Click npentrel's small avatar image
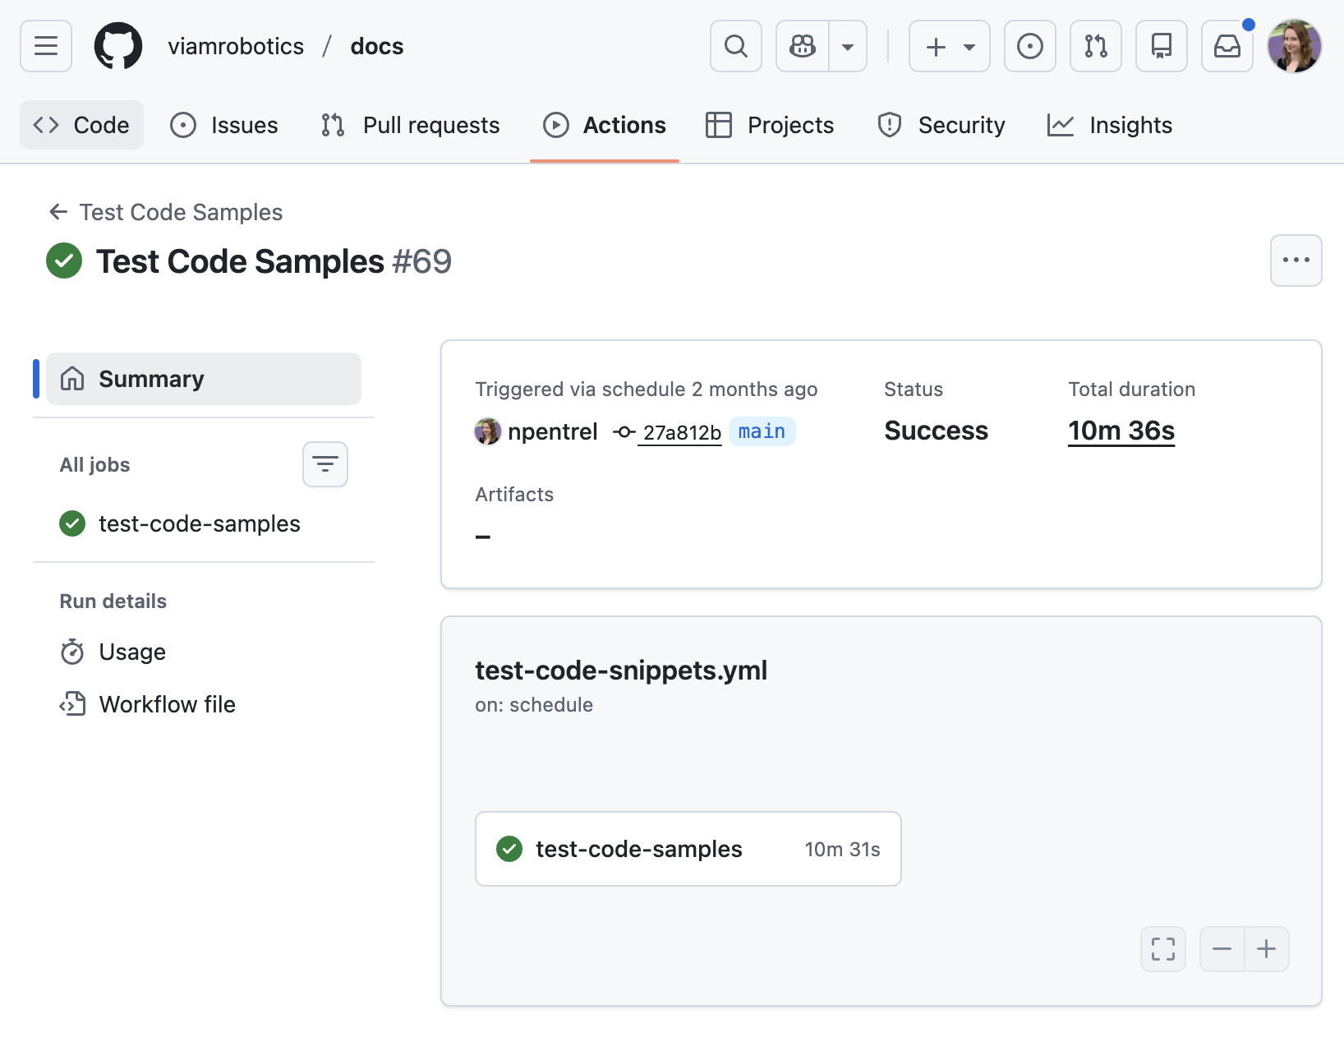Screen dimensions: 1344x1037 tap(488, 431)
